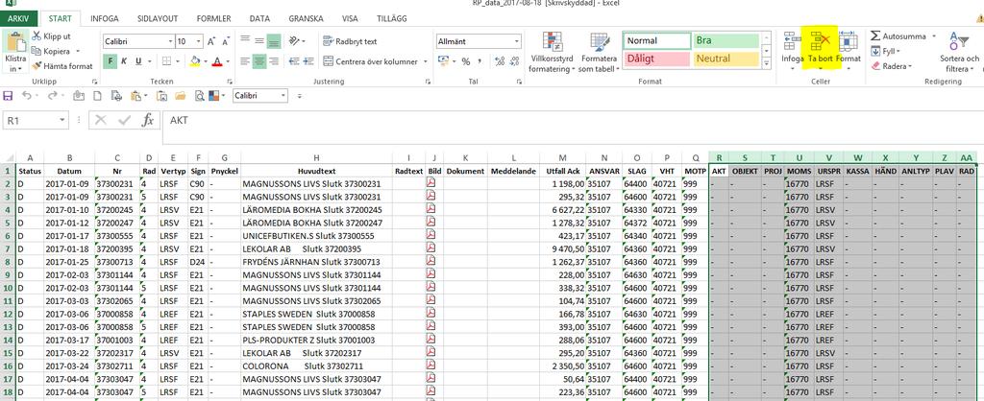Image resolution: width=984 pixels, height=401 pixels.
Task: Switch to INFOGA tab
Action: pos(104,19)
